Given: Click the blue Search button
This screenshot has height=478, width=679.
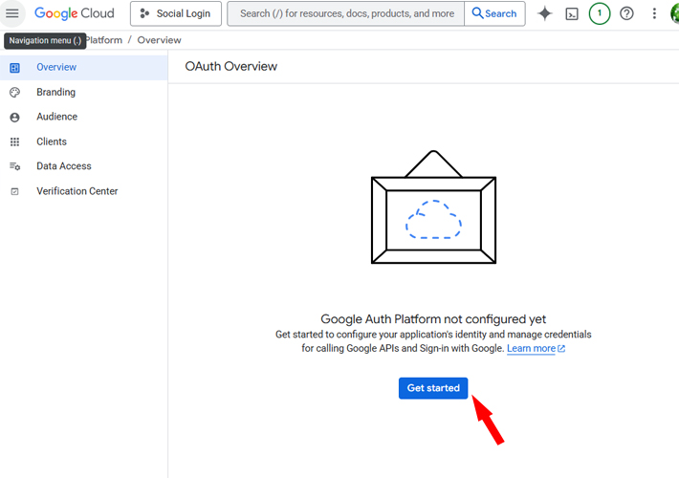Looking at the screenshot, I should (x=494, y=13).
